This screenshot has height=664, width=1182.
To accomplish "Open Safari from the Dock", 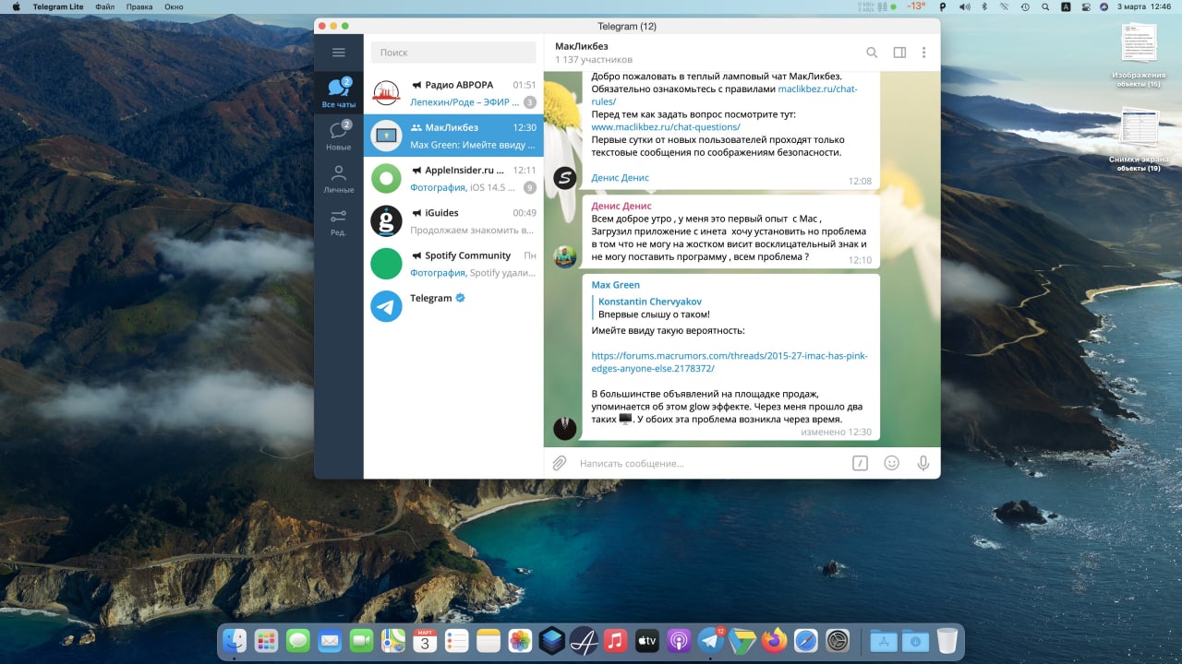I will pyautogui.click(x=806, y=641).
